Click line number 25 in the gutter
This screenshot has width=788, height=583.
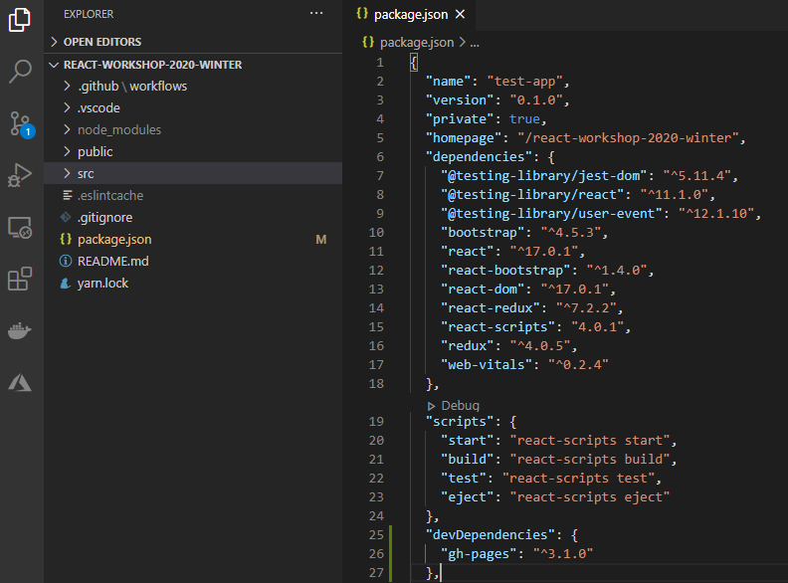[x=376, y=535]
